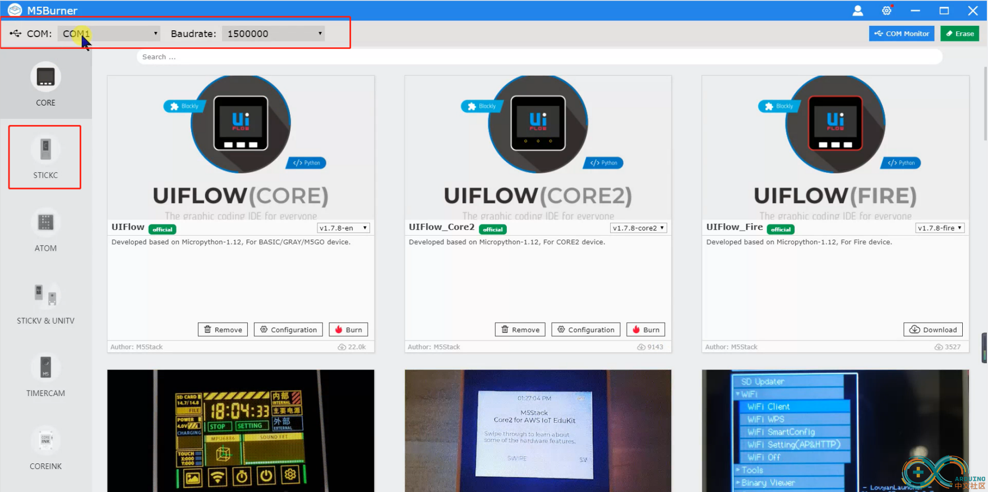Close the M5Burner window

click(973, 11)
